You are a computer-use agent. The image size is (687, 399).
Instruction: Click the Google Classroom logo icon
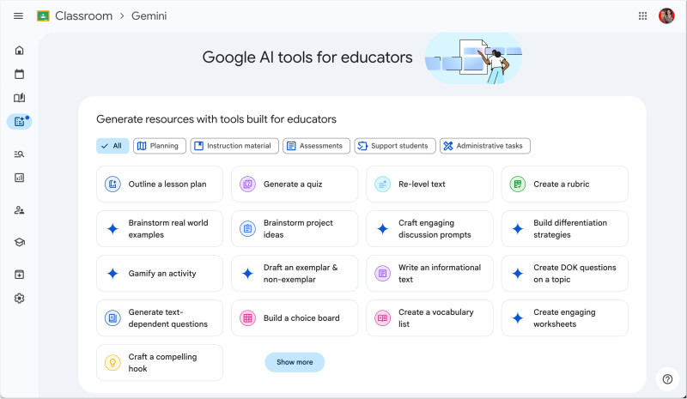click(43, 16)
